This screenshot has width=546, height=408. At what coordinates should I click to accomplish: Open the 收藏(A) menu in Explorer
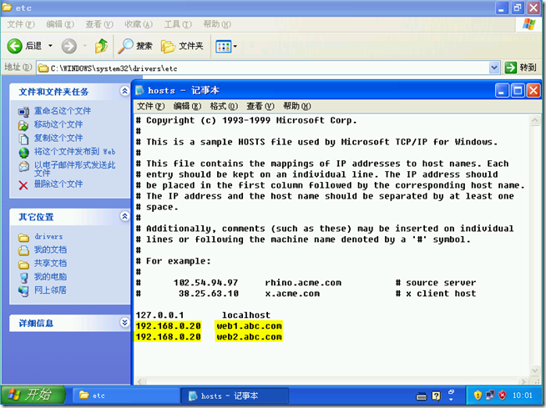pos(139,24)
